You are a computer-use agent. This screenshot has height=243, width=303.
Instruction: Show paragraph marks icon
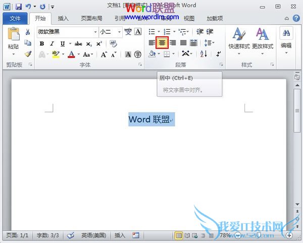pos(219,54)
